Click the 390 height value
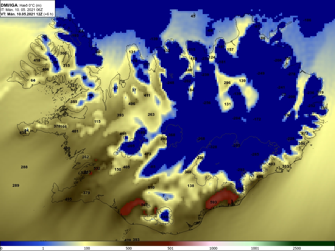The image size is (335, 251). point(163,139)
